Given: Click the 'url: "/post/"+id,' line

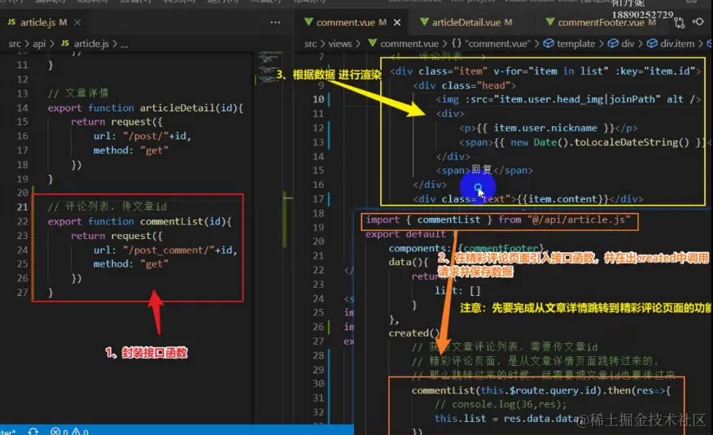Looking at the screenshot, I should (x=142, y=136).
